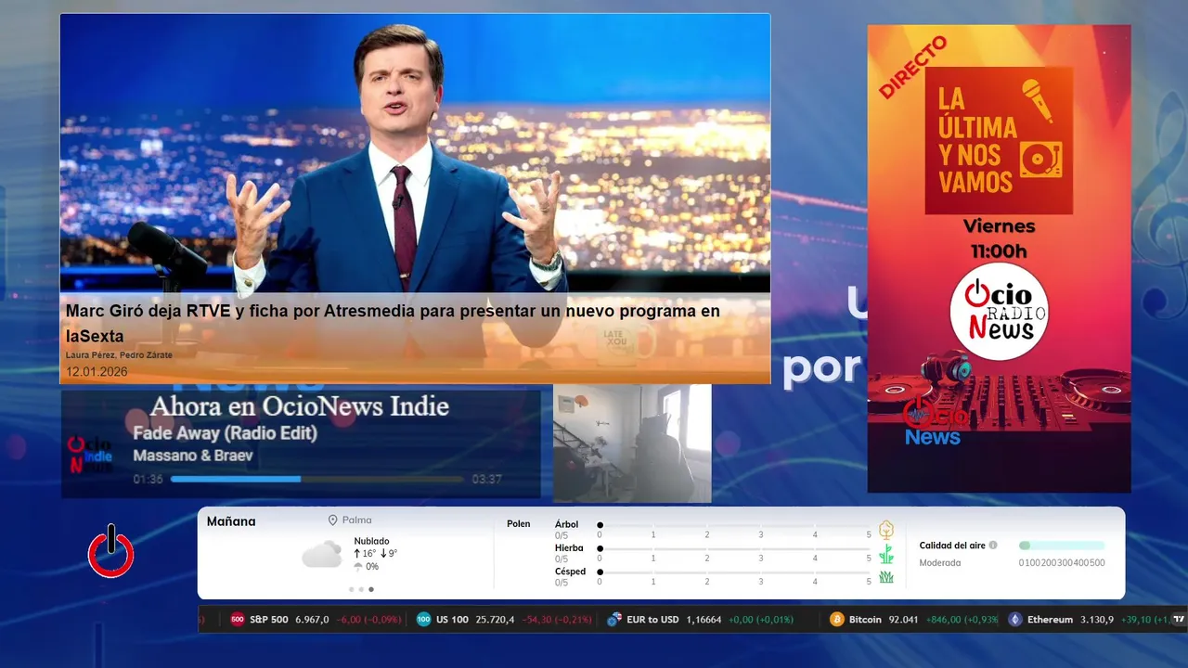
Task: Click the turntable icon in the banner
Action: click(1040, 161)
